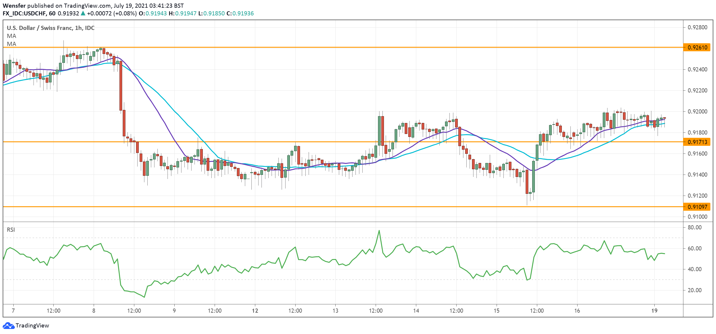
Task: Click the 20.00 RSI scale value
Action: 694,290
